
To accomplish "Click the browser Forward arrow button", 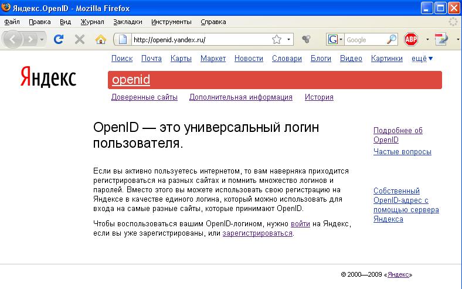I will [x=30, y=39].
